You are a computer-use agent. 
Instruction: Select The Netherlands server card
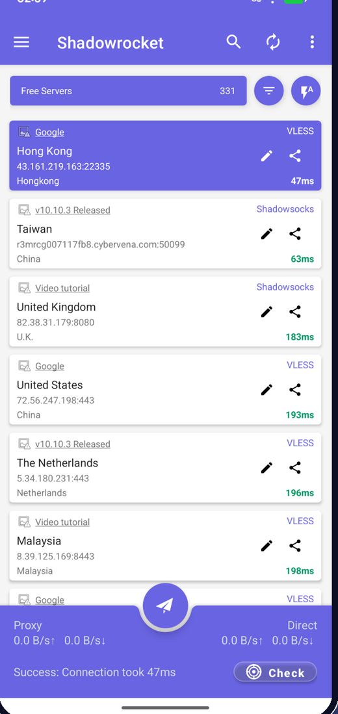tap(165, 468)
